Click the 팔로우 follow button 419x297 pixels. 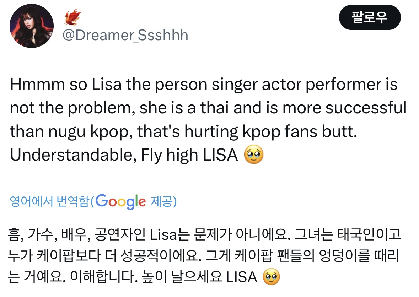click(x=370, y=17)
